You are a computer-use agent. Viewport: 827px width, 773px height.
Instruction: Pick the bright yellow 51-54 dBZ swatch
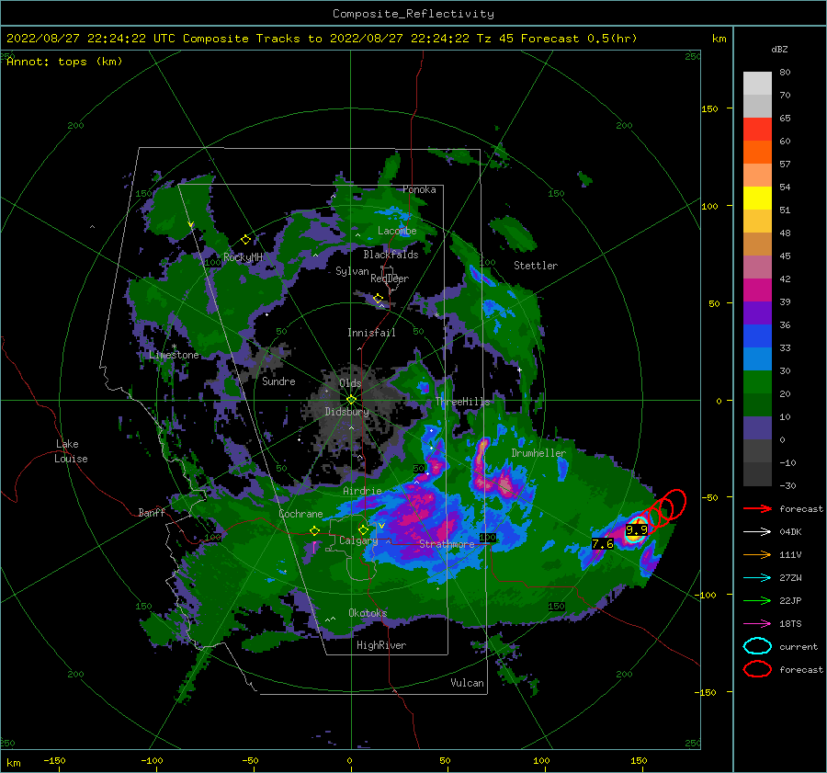(757, 199)
